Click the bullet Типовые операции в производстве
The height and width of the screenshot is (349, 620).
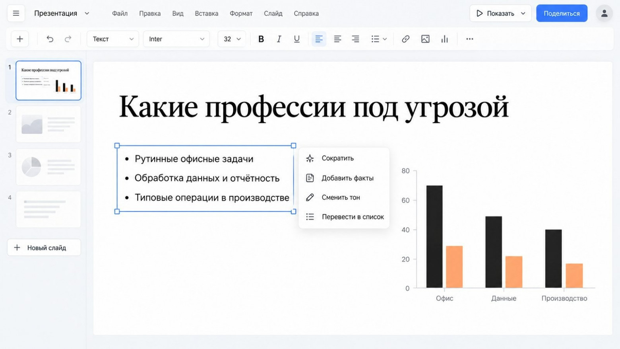coord(212,198)
